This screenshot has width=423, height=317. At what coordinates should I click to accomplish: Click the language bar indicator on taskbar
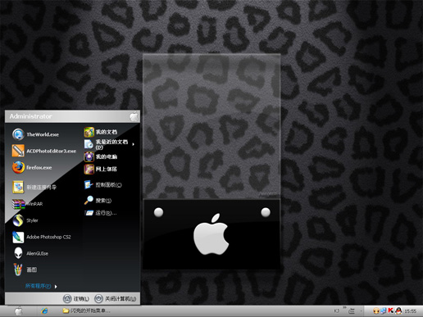coord(337,310)
